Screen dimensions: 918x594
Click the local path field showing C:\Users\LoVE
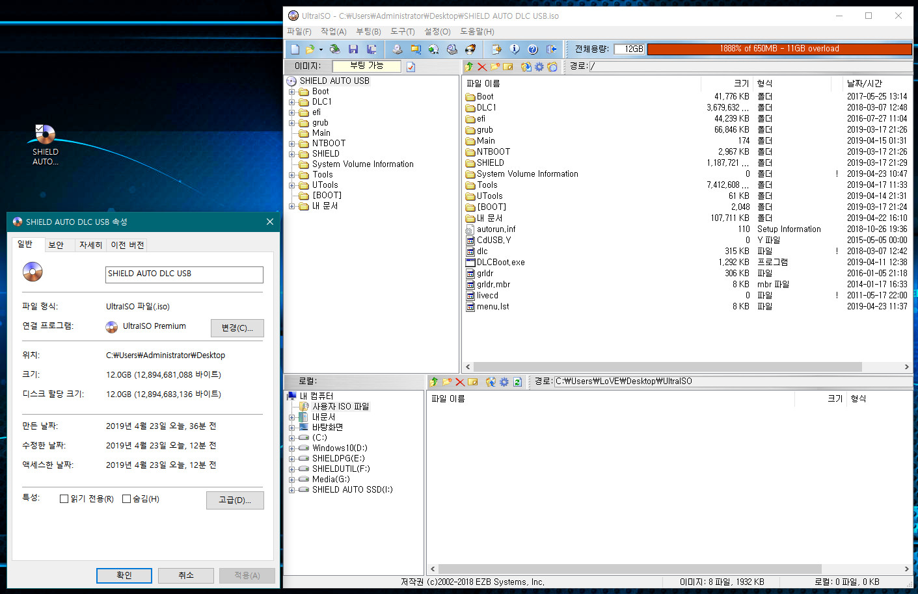coord(733,381)
